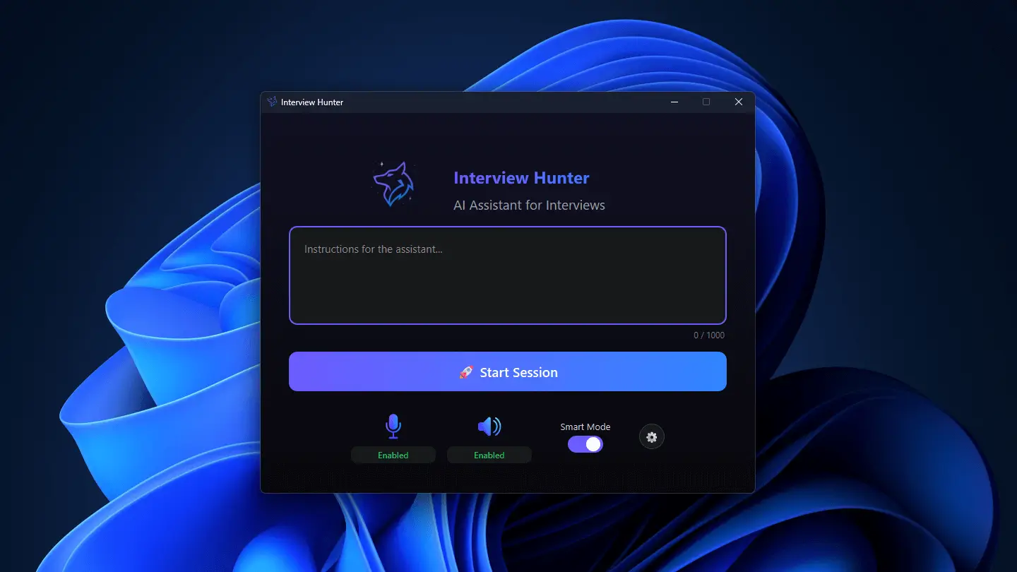The height and width of the screenshot is (572, 1017).
Task: Click the Smart Mode label text
Action: 585,427
